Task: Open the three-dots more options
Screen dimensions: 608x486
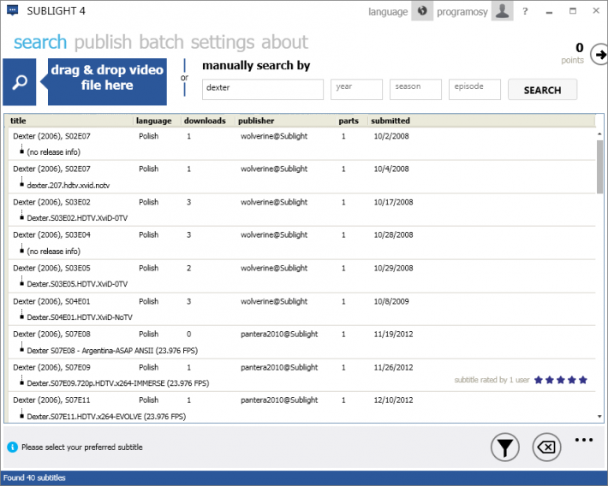Action: pos(584,440)
